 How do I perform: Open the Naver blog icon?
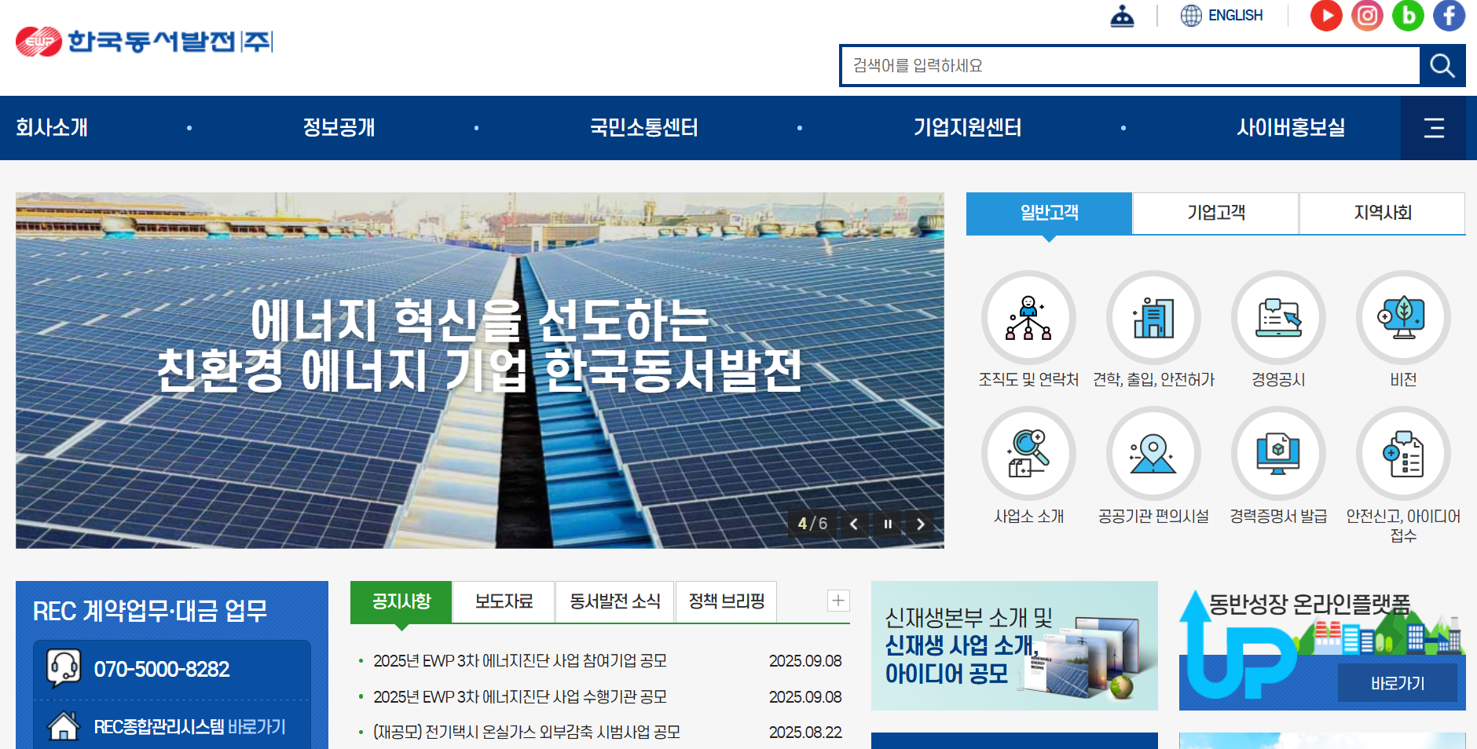pos(1408,16)
